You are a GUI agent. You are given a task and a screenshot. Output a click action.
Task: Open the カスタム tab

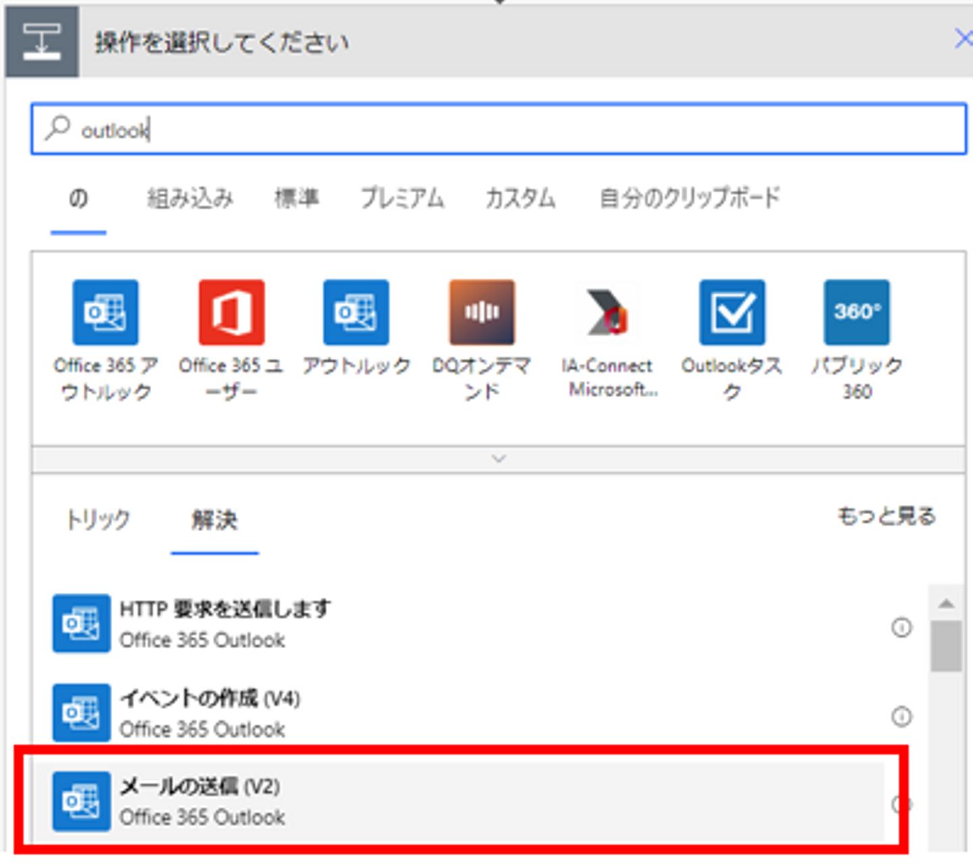pyautogui.click(x=520, y=199)
